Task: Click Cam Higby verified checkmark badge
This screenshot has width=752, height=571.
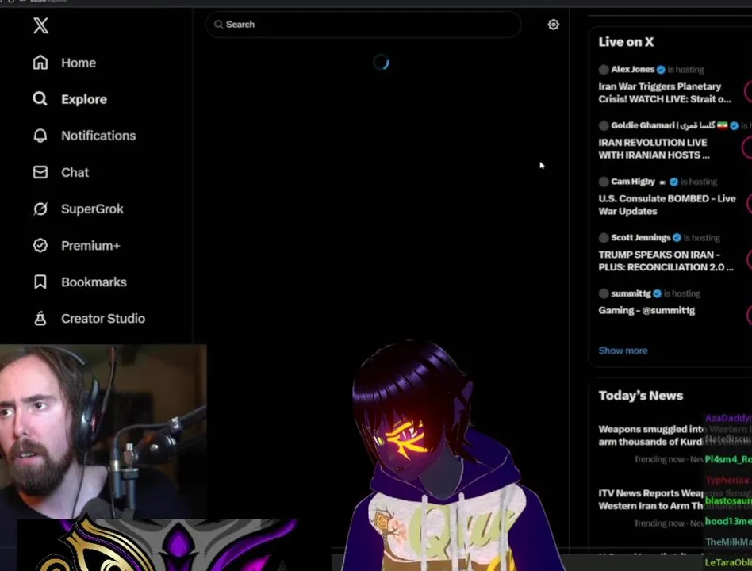Action: (x=673, y=182)
